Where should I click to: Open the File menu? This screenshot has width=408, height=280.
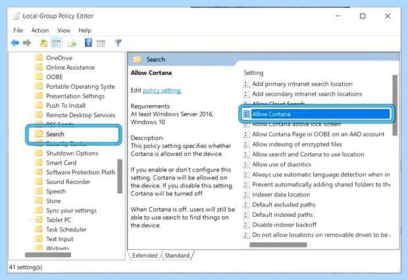pos(18,30)
